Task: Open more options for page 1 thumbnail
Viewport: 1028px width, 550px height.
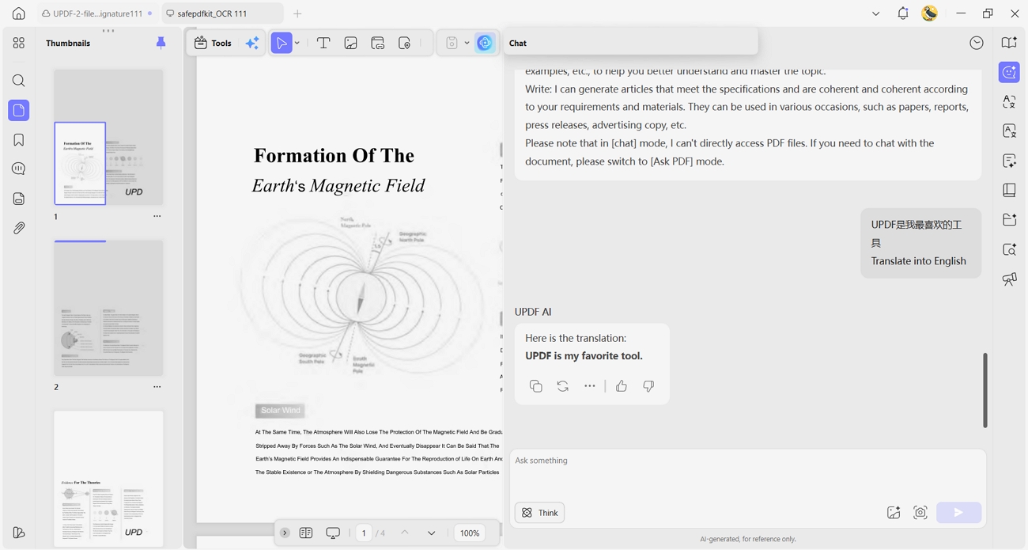Action: 157,216
